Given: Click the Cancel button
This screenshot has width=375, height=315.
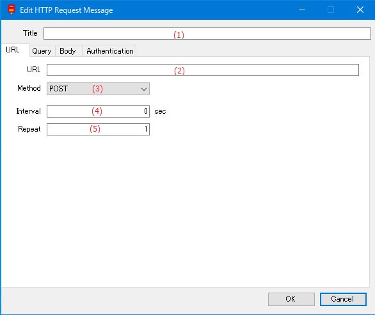Looking at the screenshot, I should [x=343, y=299].
